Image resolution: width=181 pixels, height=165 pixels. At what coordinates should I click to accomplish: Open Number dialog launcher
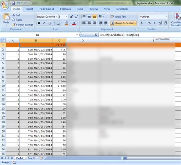[167, 29]
